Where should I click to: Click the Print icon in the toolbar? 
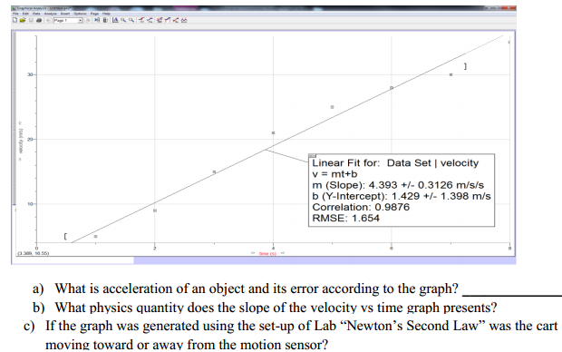39,20
